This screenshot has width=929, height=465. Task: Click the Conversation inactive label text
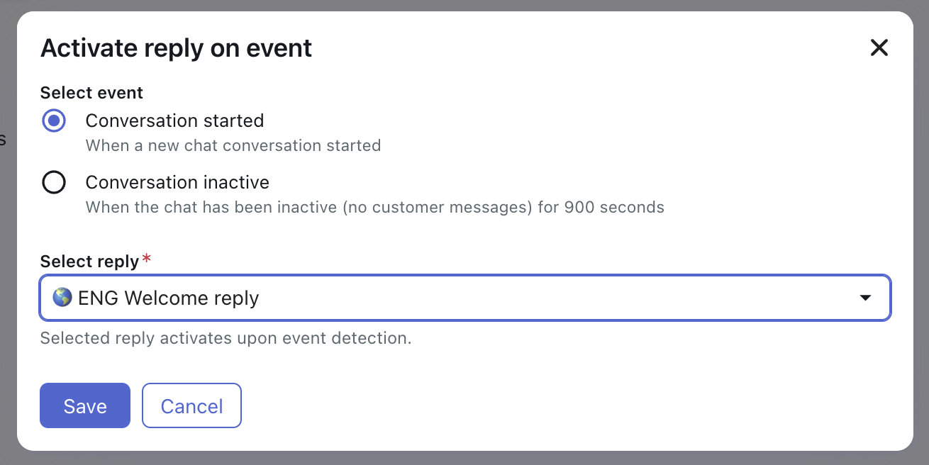(177, 182)
